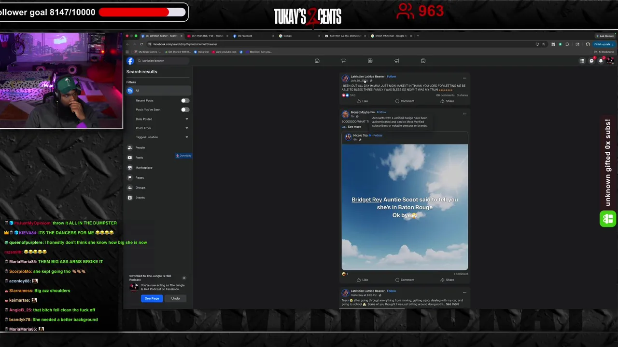Open the options menu on Monet Mayhemm post

(464, 114)
